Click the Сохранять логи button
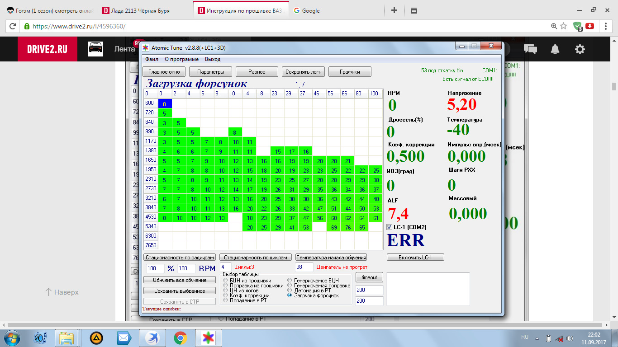The height and width of the screenshot is (347, 618). tap(304, 72)
